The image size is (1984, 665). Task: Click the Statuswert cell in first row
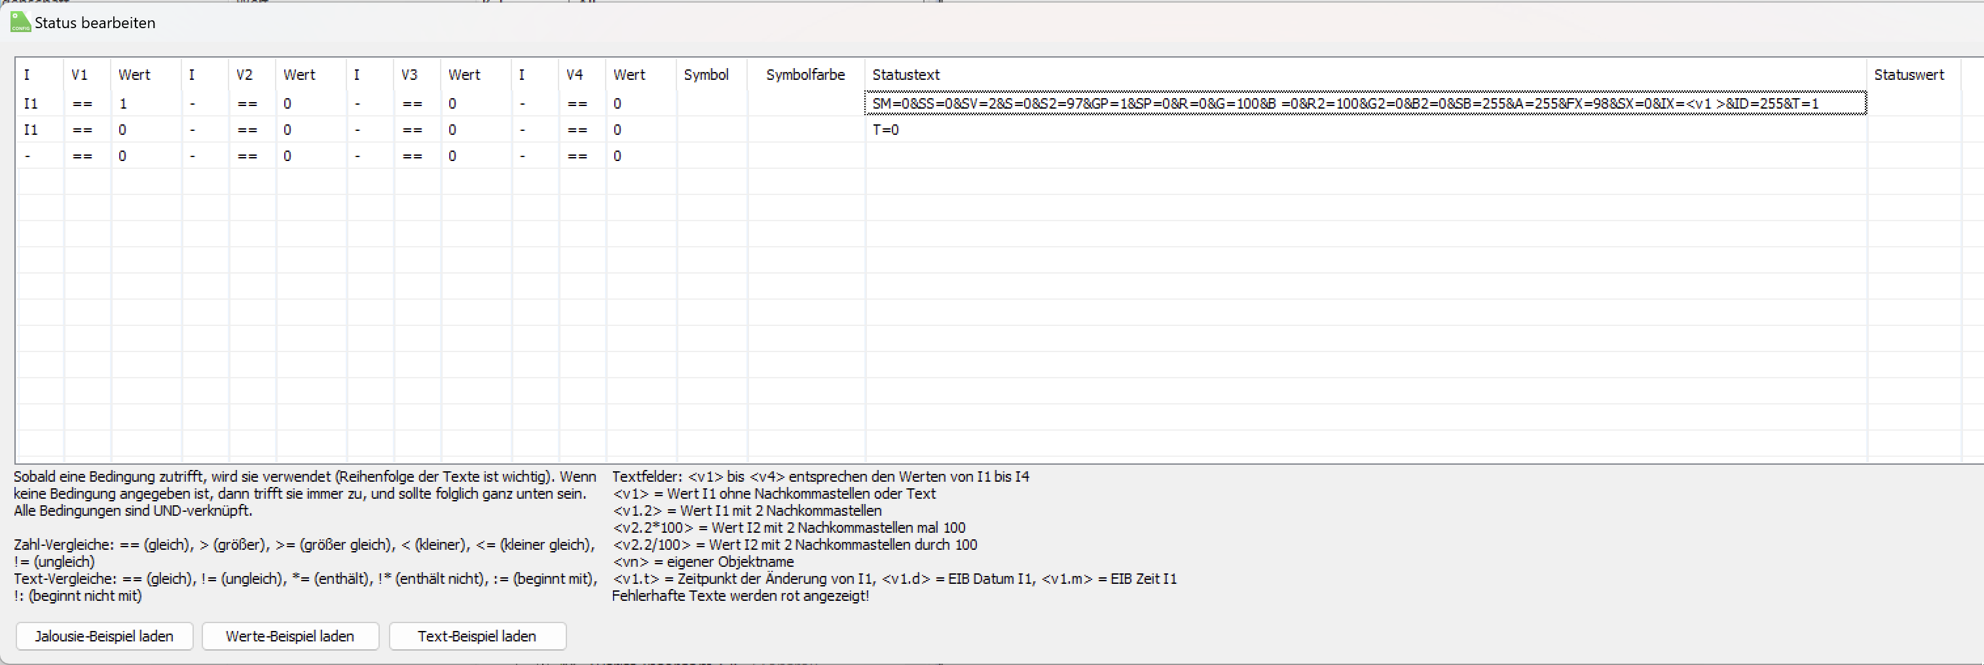click(x=1913, y=103)
